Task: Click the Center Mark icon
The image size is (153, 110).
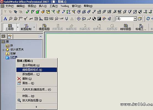Action: point(79,19)
